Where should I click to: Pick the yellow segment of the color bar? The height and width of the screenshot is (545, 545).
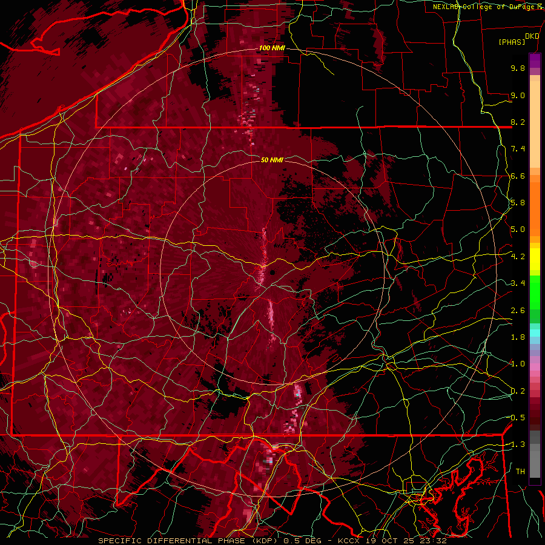point(535,259)
